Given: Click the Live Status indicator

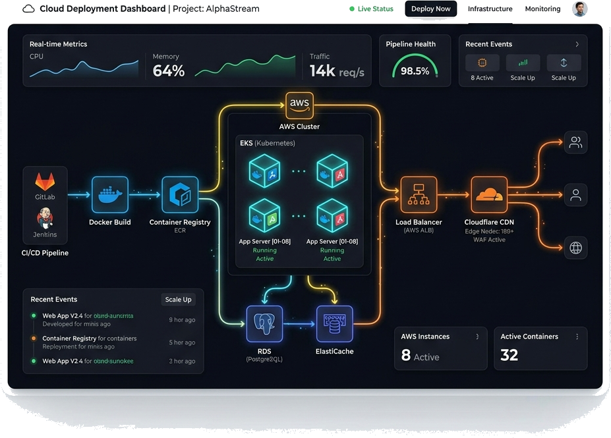Looking at the screenshot, I should (x=371, y=9).
